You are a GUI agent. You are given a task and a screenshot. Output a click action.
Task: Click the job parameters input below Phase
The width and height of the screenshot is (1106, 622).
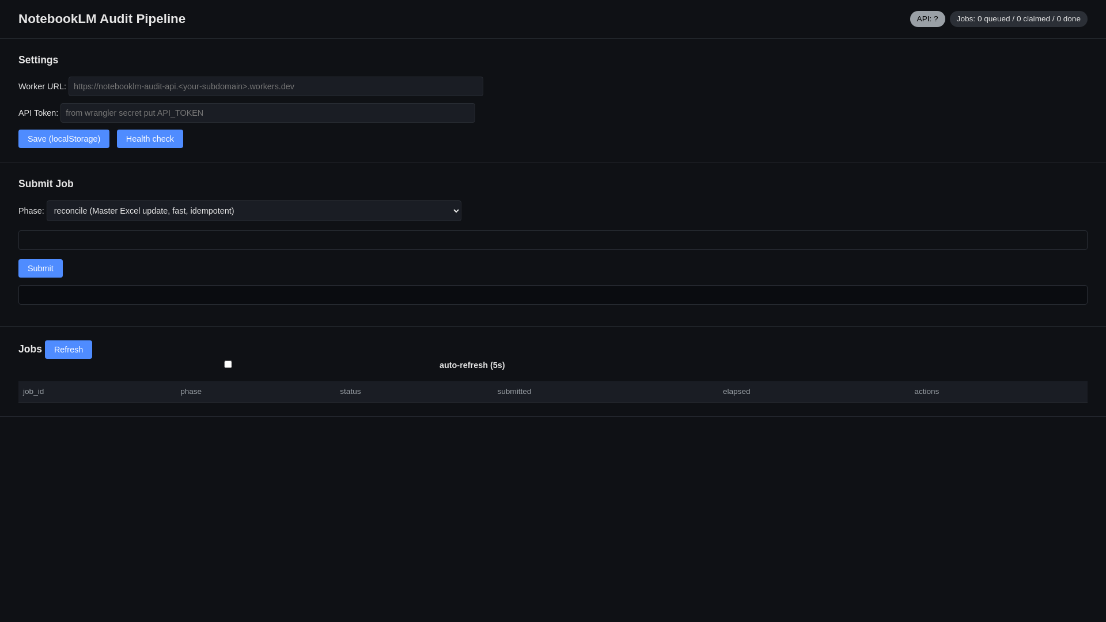tap(553, 240)
